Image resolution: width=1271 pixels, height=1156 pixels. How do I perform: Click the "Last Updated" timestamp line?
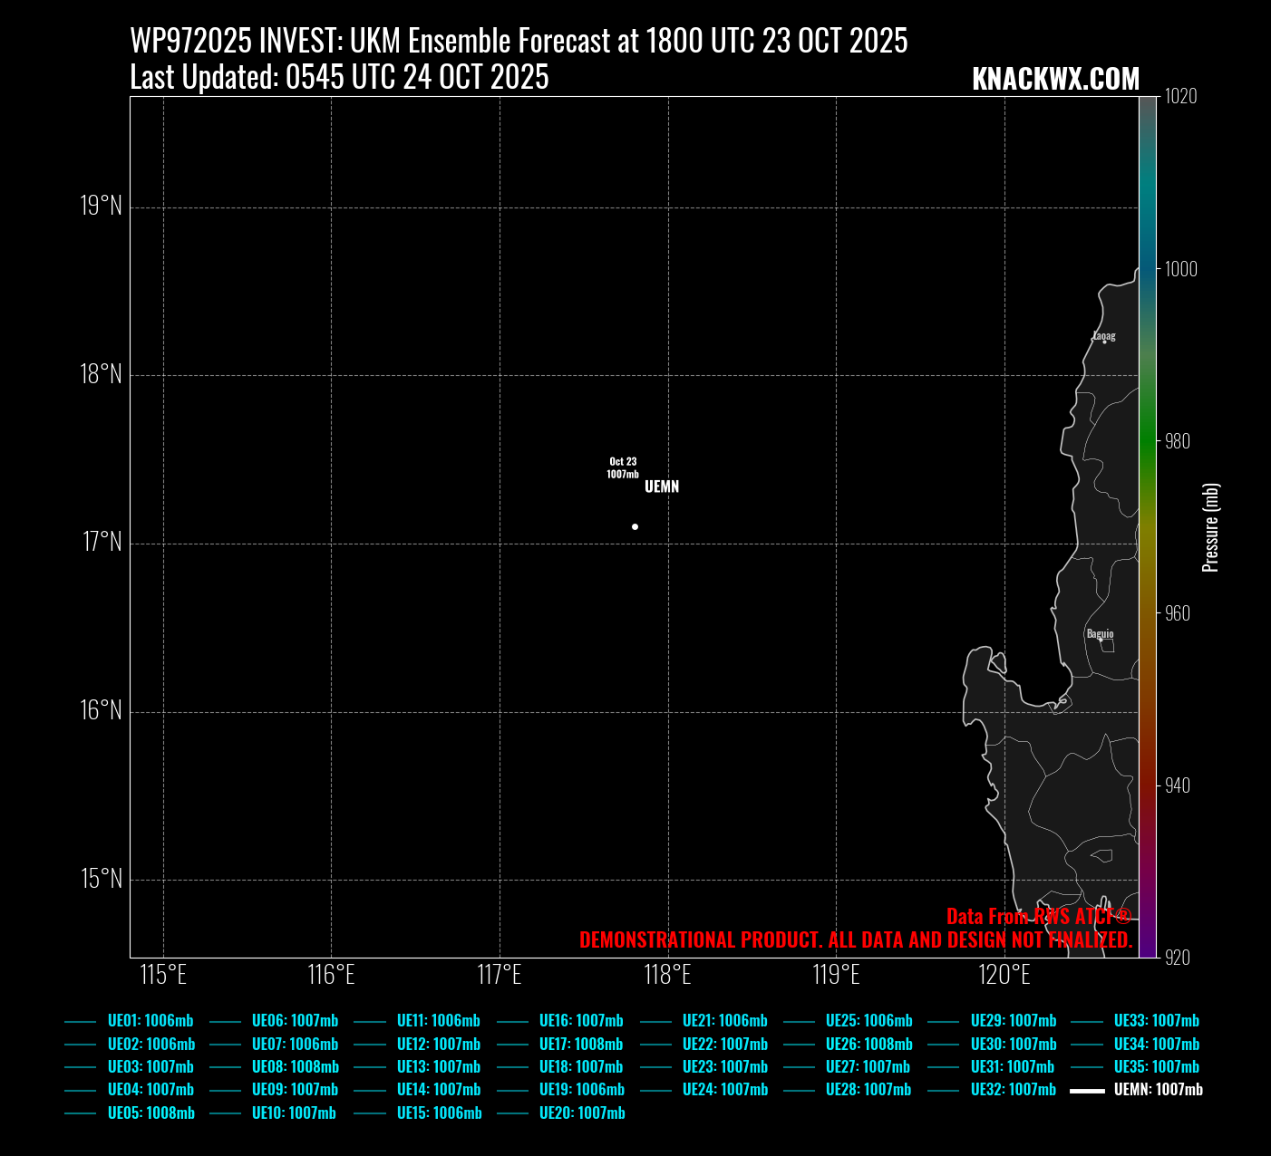339,78
